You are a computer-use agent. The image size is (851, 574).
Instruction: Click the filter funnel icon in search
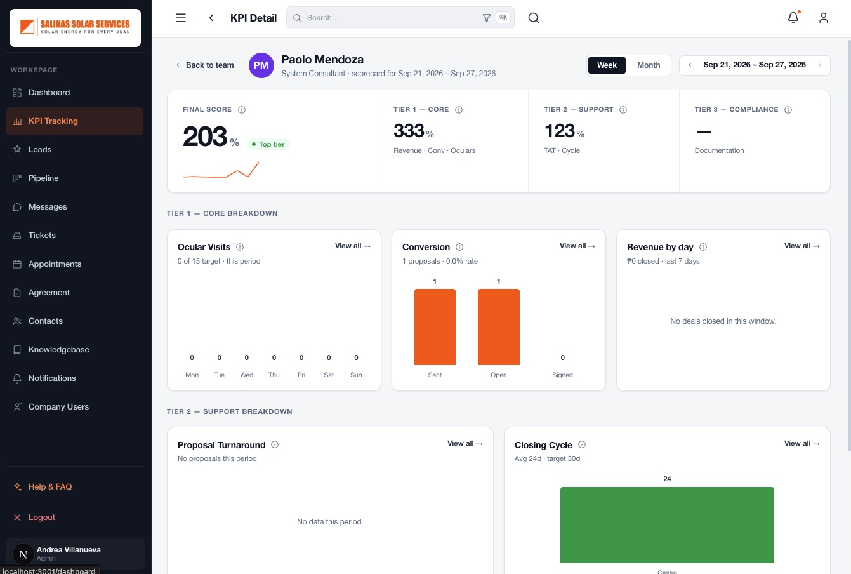tap(487, 18)
